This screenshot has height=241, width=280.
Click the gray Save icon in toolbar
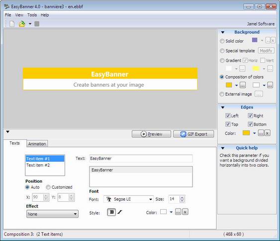point(37,24)
